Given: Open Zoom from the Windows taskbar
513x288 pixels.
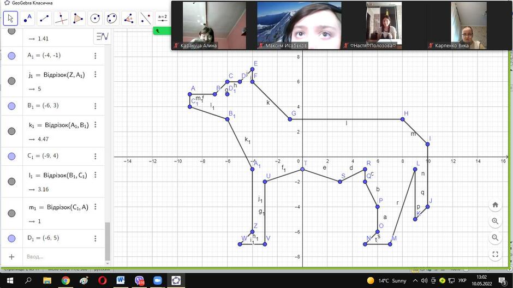Looking at the screenshot, I should click(x=158, y=280).
